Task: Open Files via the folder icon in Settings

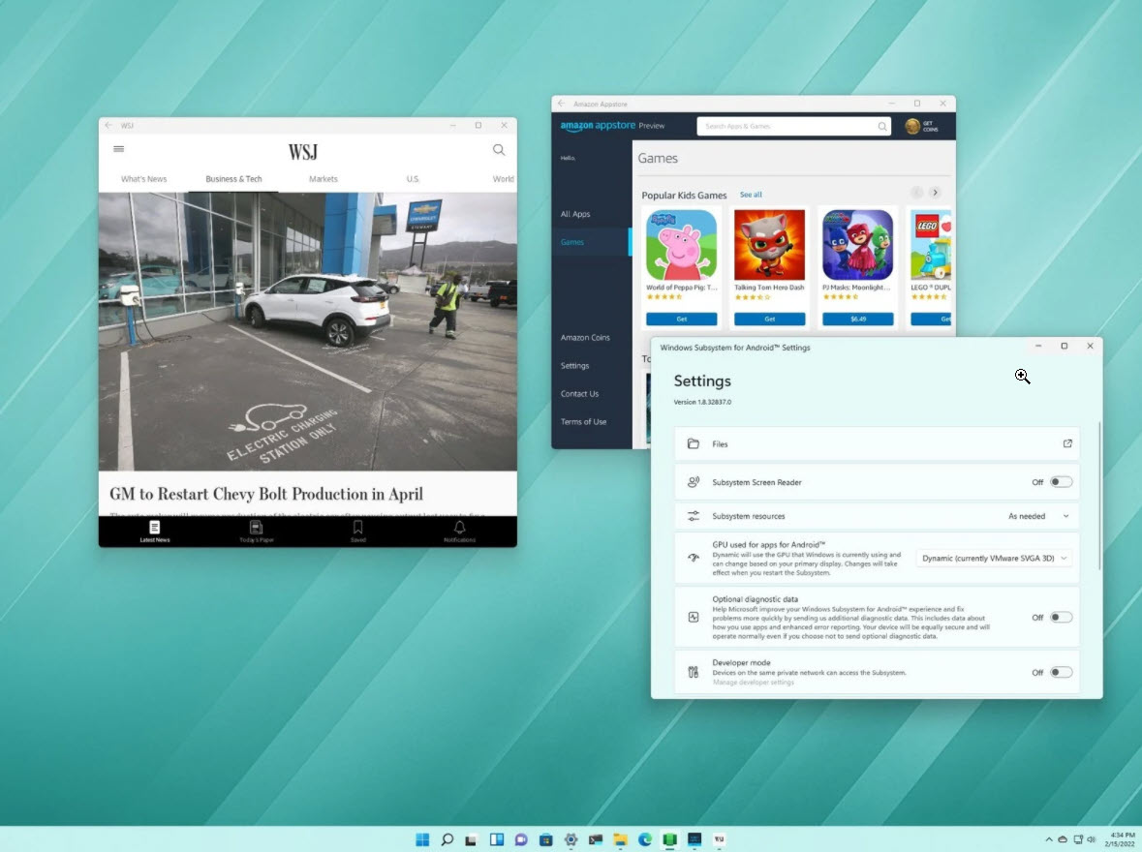Action: tap(692, 443)
